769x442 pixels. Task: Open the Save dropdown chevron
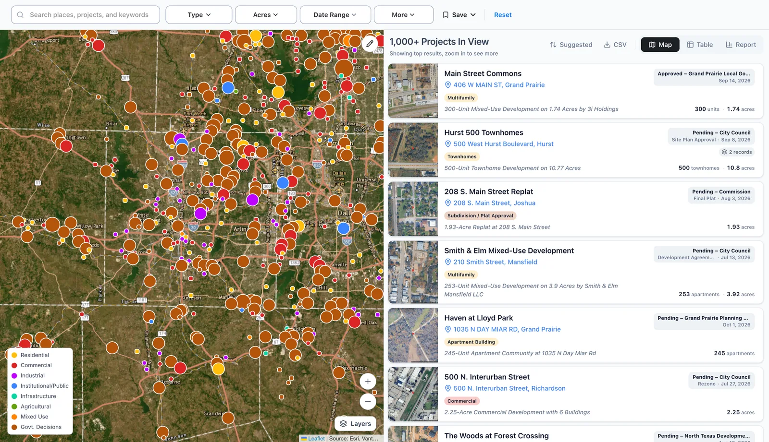473,15
